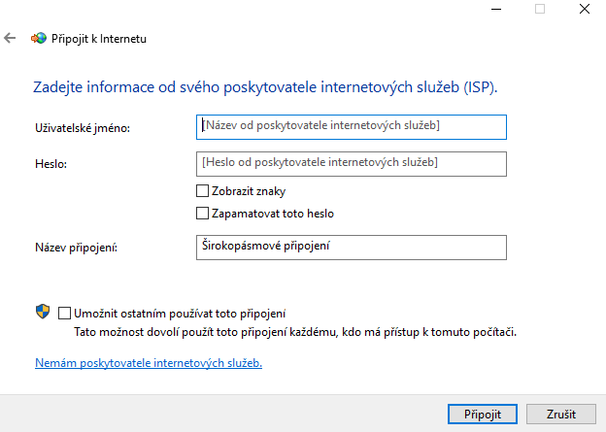606x432 pixels.
Task: Cancel with the Zrušit button
Action: point(561,415)
